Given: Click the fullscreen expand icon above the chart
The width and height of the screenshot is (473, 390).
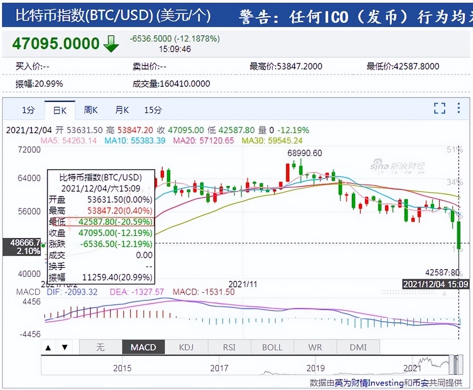Looking at the screenshot, I should pyautogui.click(x=440, y=108).
